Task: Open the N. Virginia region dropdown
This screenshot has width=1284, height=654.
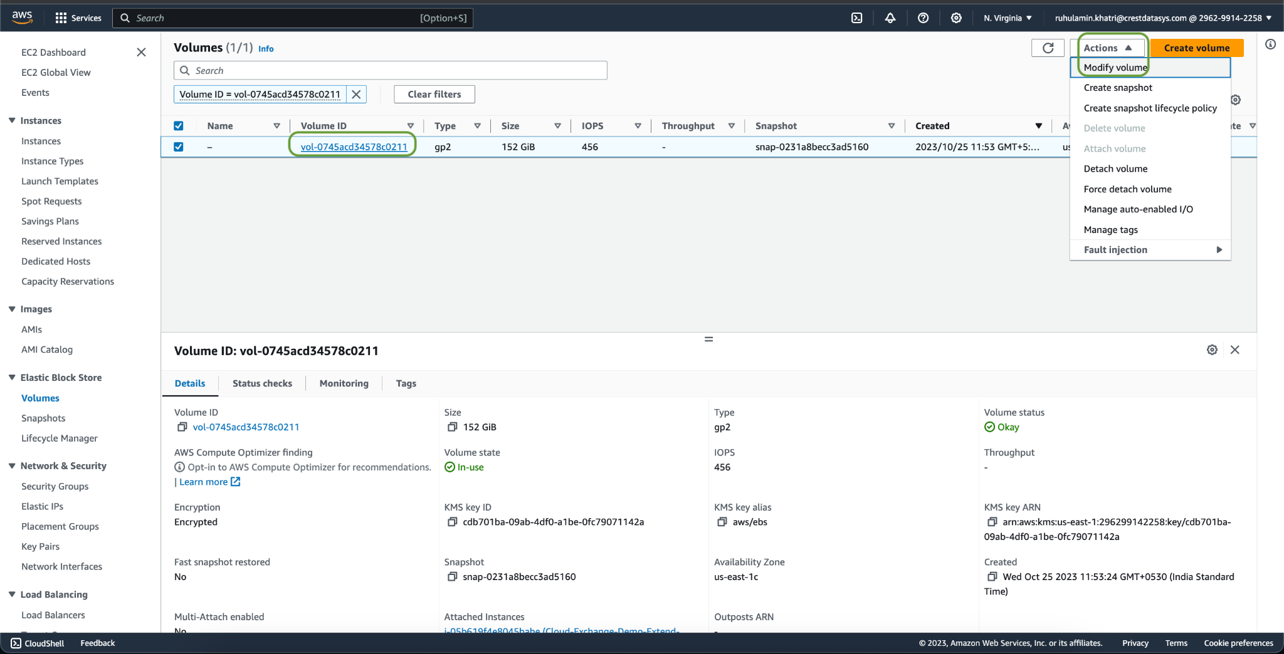Action: point(1008,18)
